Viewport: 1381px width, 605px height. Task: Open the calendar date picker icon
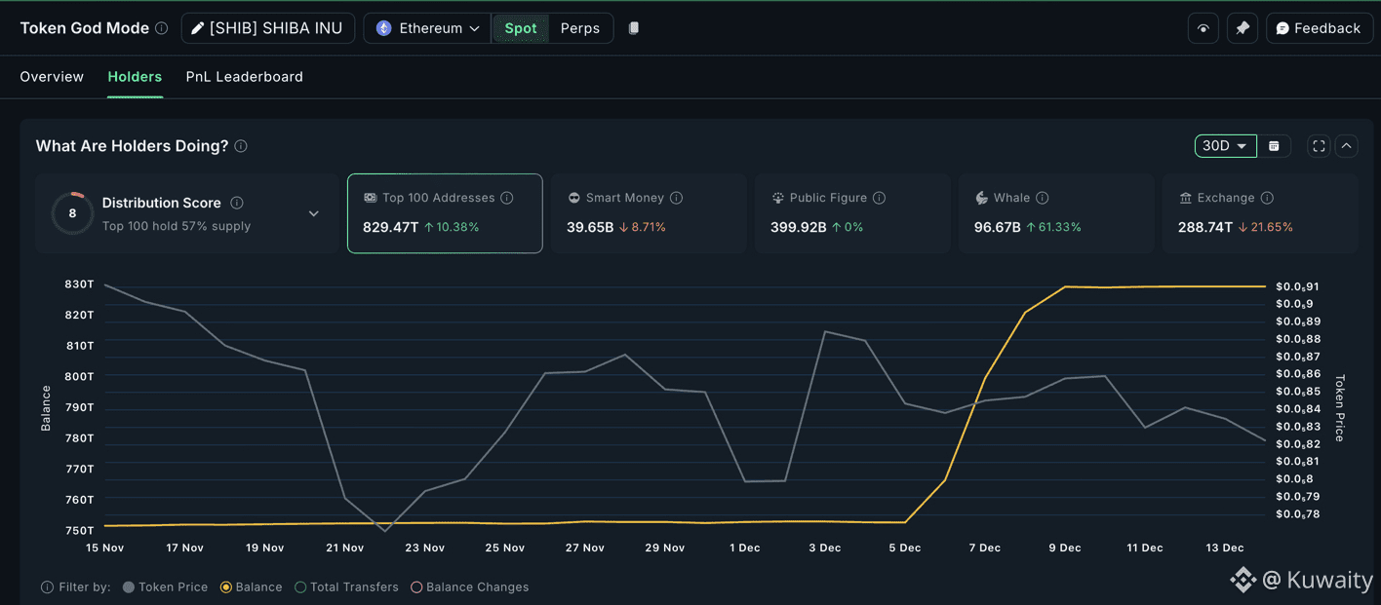(x=1274, y=146)
